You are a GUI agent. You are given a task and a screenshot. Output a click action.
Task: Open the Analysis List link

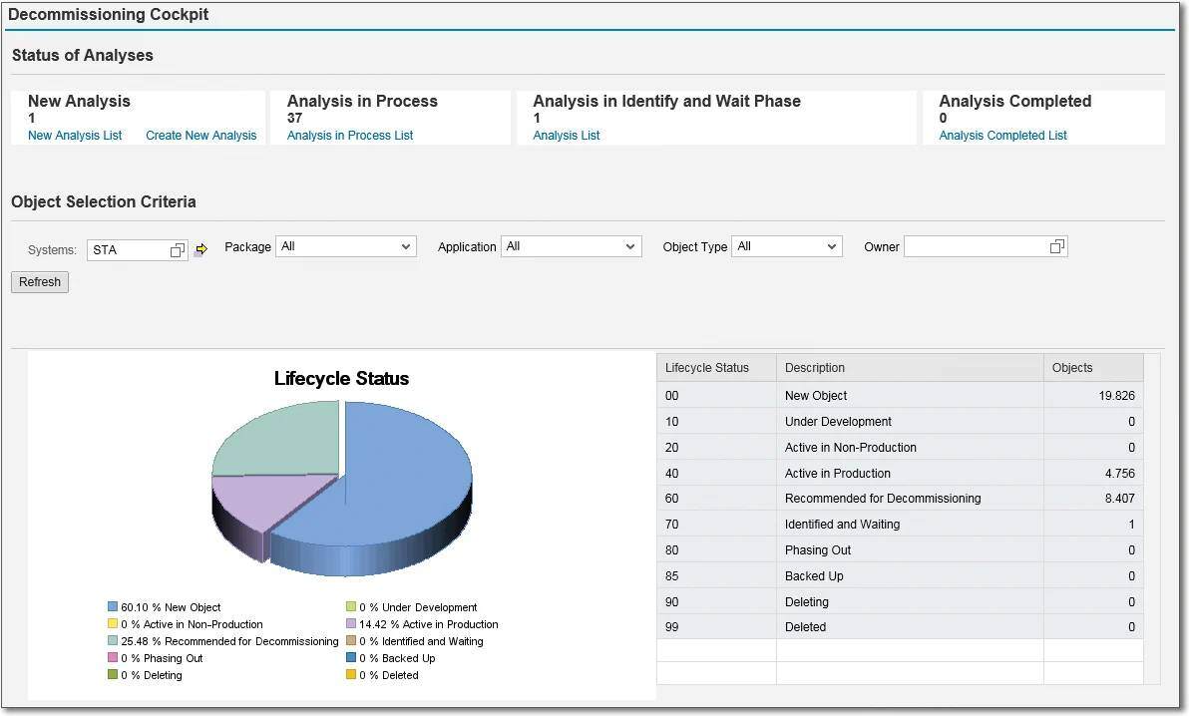pyautogui.click(x=566, y=135)
